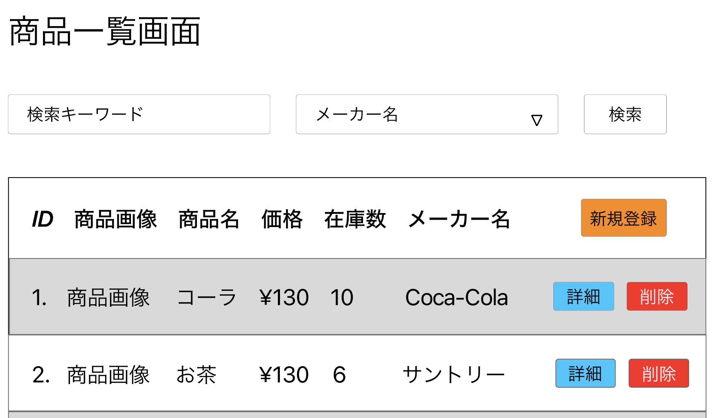This screenshot has width=717, height=418.
Task: Click the 価格 column header
Action: click(x=282, y=219)
